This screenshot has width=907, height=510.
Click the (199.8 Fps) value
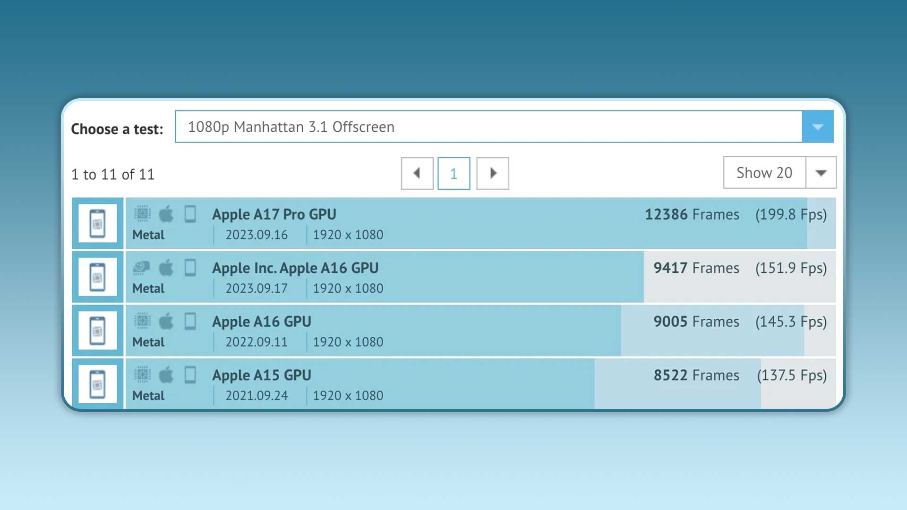[x=791, y=215]
